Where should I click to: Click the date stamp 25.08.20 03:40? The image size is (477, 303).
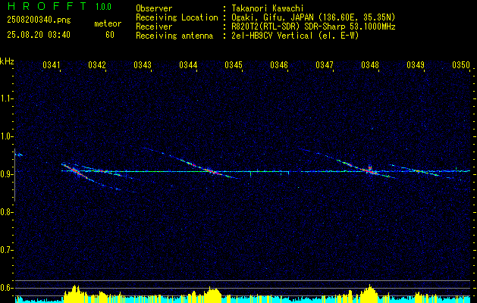point(39,35)
